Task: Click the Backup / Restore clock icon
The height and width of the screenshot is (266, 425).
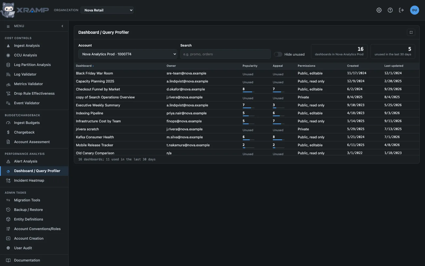Action: tap(8, 210)
